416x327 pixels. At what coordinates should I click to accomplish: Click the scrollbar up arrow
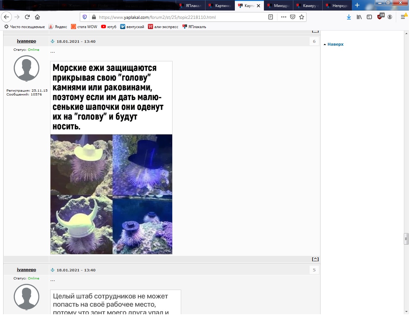click(x=406, y=33)
